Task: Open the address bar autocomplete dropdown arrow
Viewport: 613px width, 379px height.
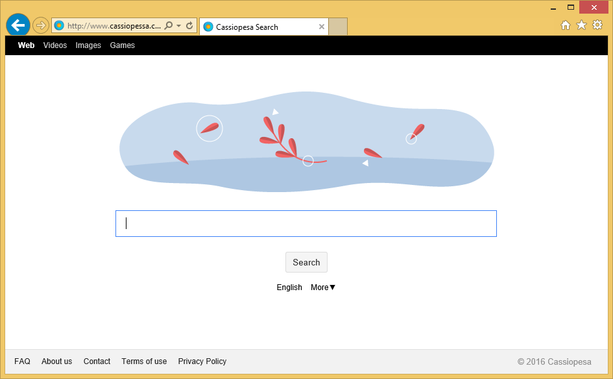Action: click(178, 26)
